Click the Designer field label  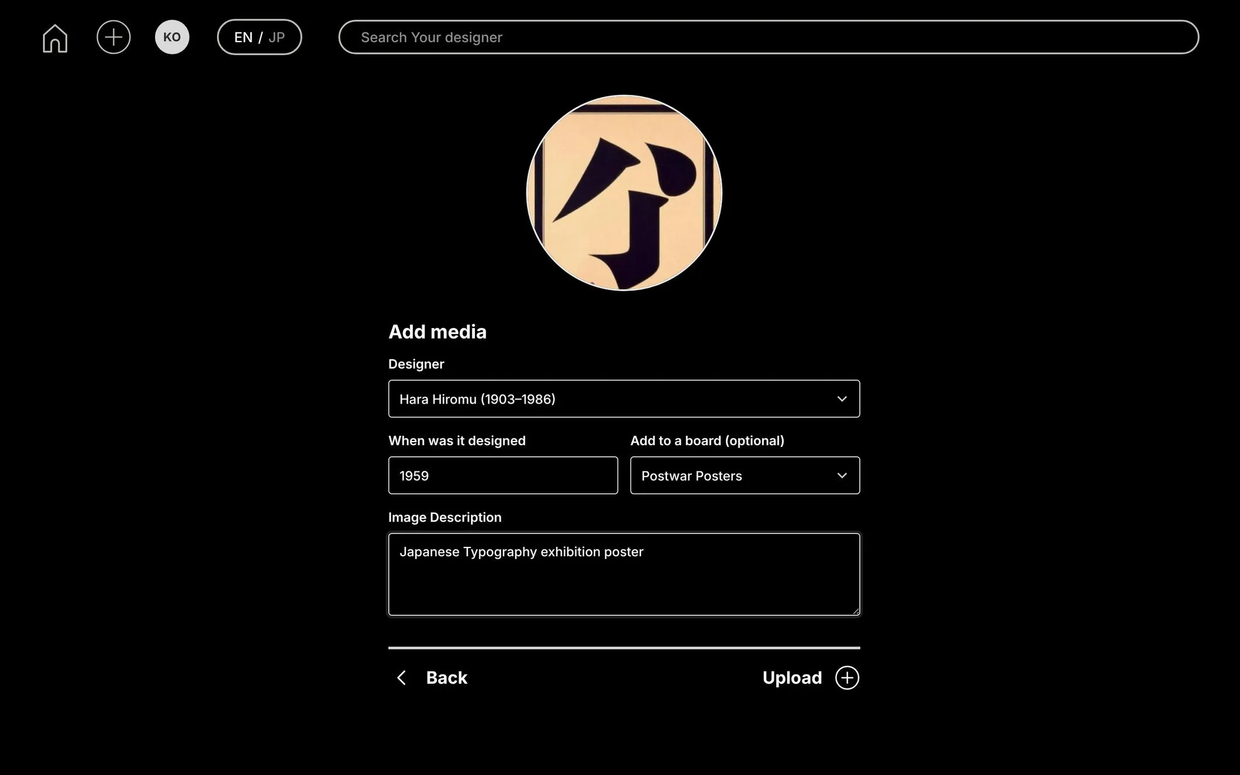[x=416, y=364]
